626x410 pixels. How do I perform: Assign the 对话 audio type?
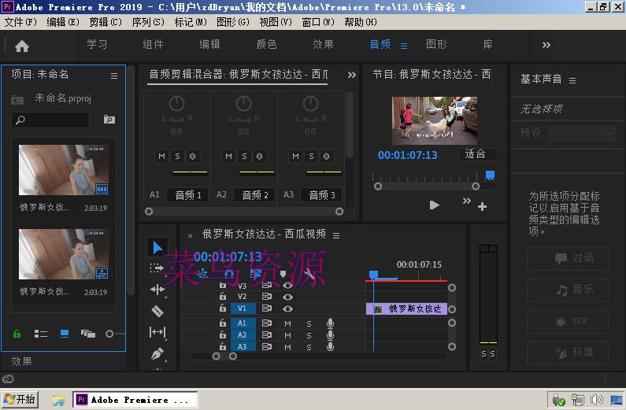pyautogui.click(x=568, y=258)
